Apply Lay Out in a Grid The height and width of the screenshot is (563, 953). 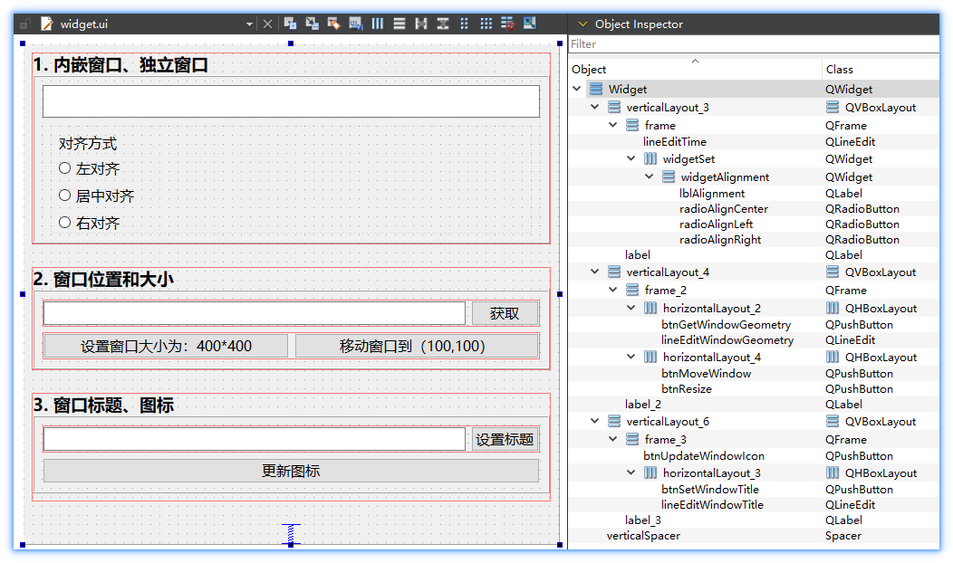tap(486, 24)
